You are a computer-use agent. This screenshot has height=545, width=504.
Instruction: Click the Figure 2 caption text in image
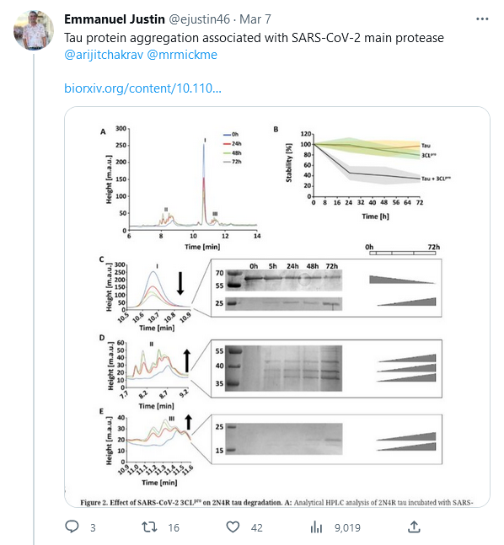(x=276, y=502)
